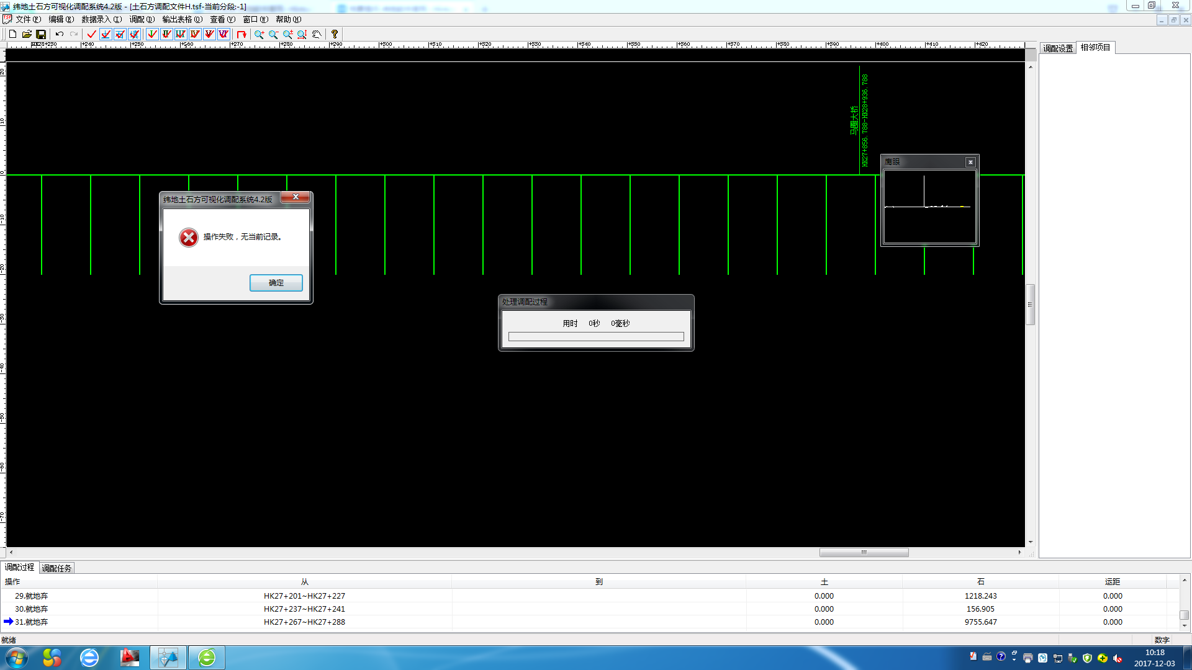Activate the level II checkmark toolbar icon
The width and height of the screenshot is (1192, 670).
tap(167, 34)
